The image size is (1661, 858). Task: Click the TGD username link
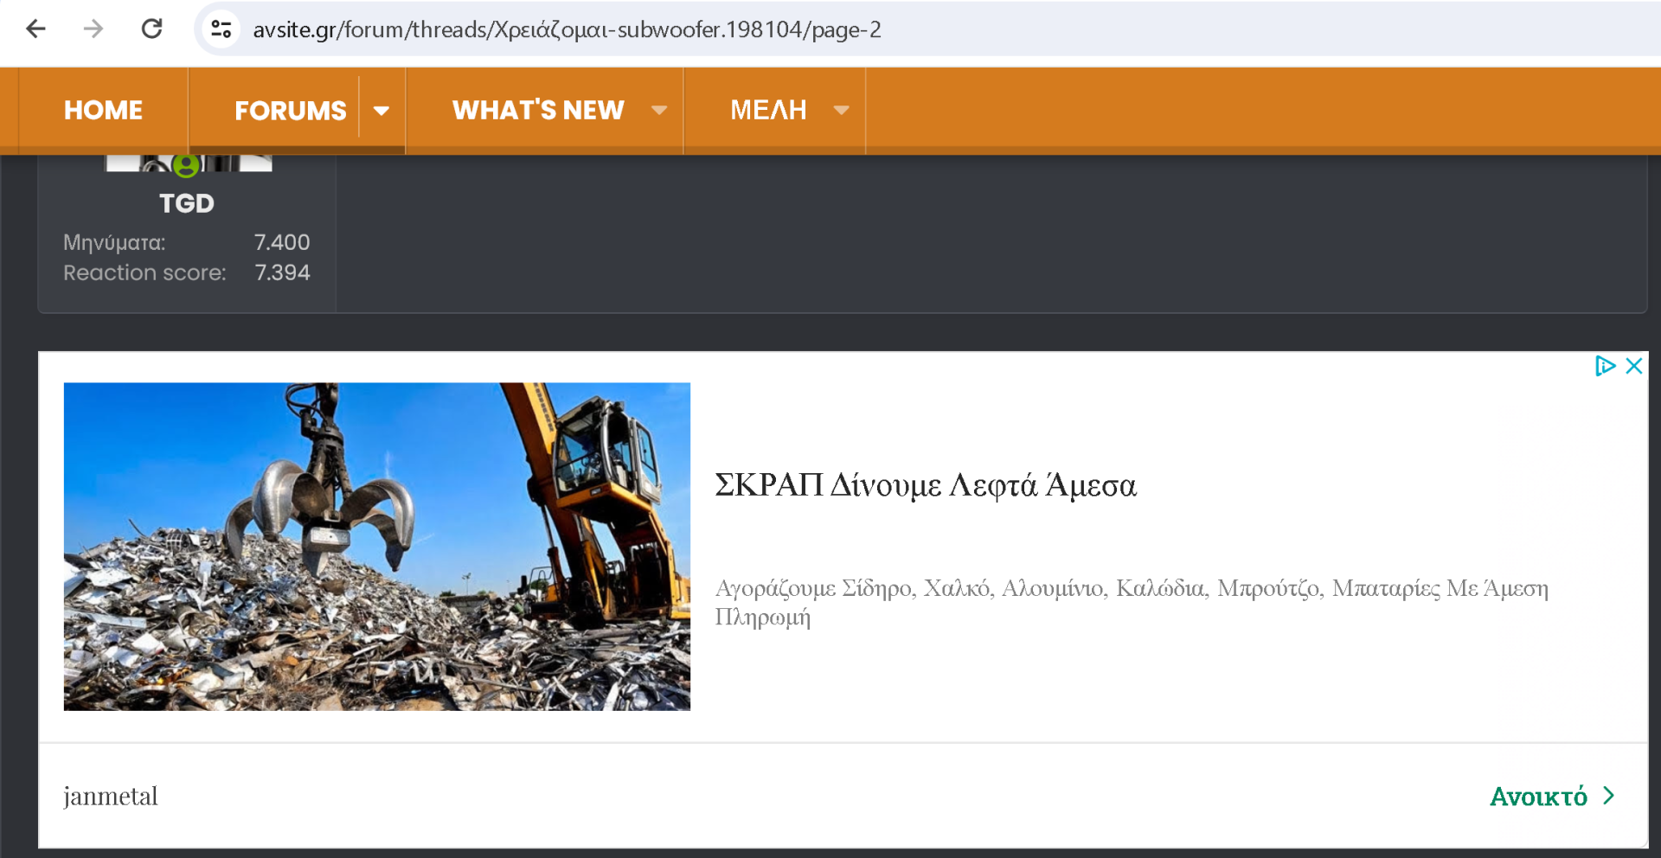coord(186,203)
